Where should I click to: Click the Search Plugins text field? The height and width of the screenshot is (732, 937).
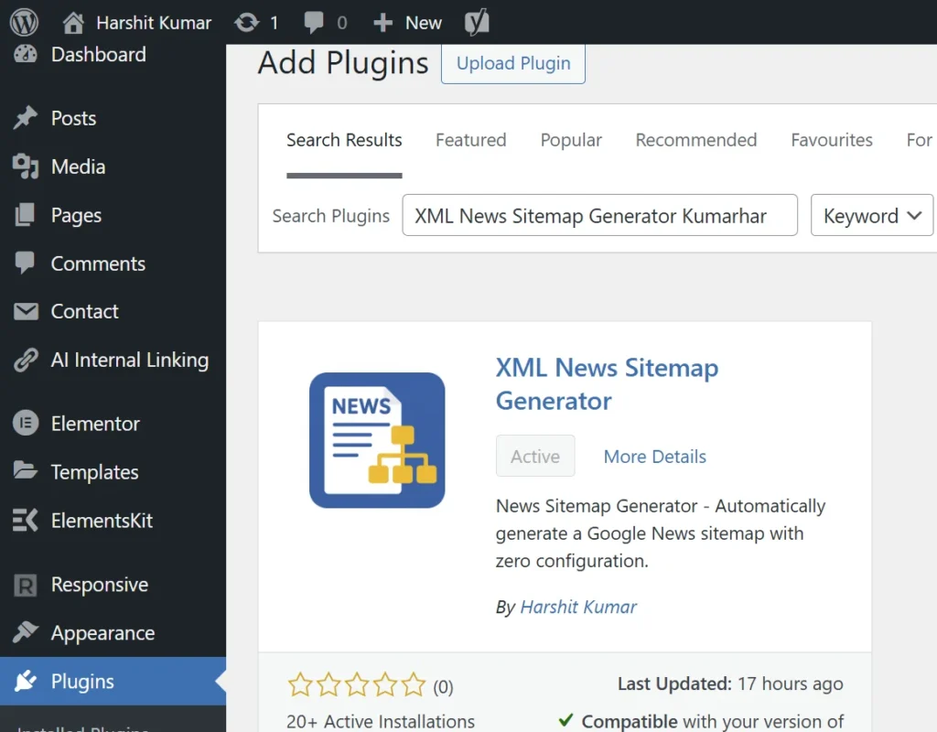599,216
